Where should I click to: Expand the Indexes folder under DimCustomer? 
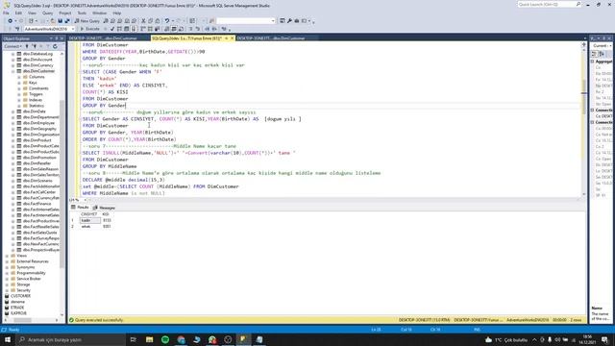[19, 100]
